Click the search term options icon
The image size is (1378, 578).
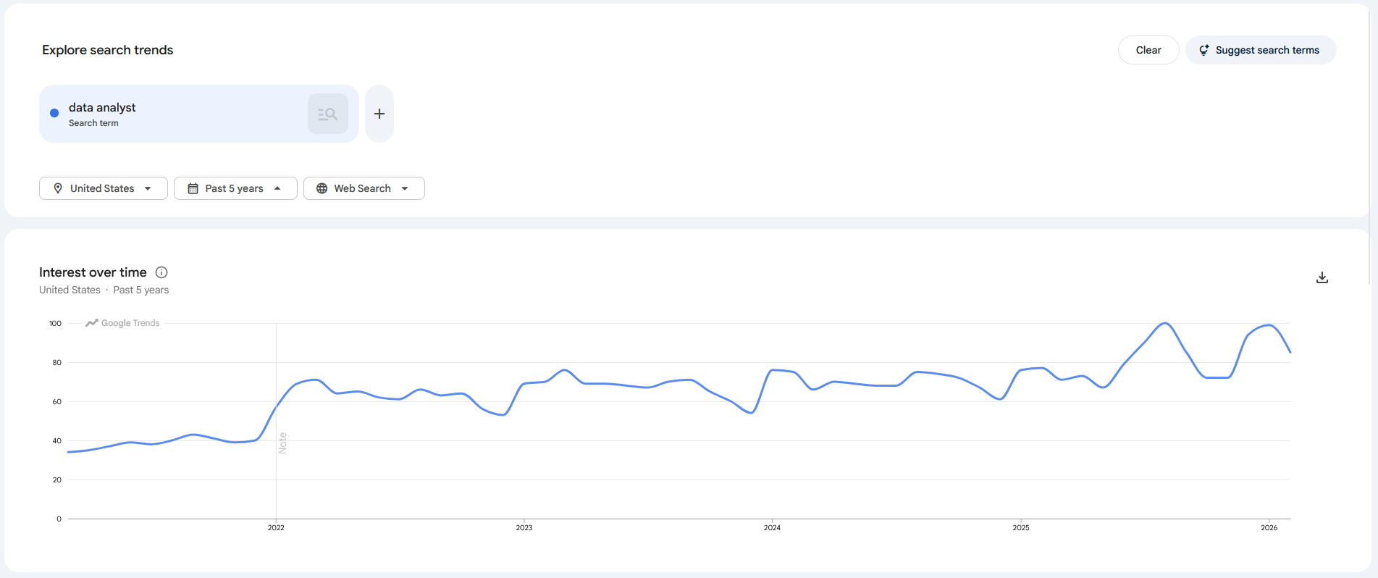point(327,114)
